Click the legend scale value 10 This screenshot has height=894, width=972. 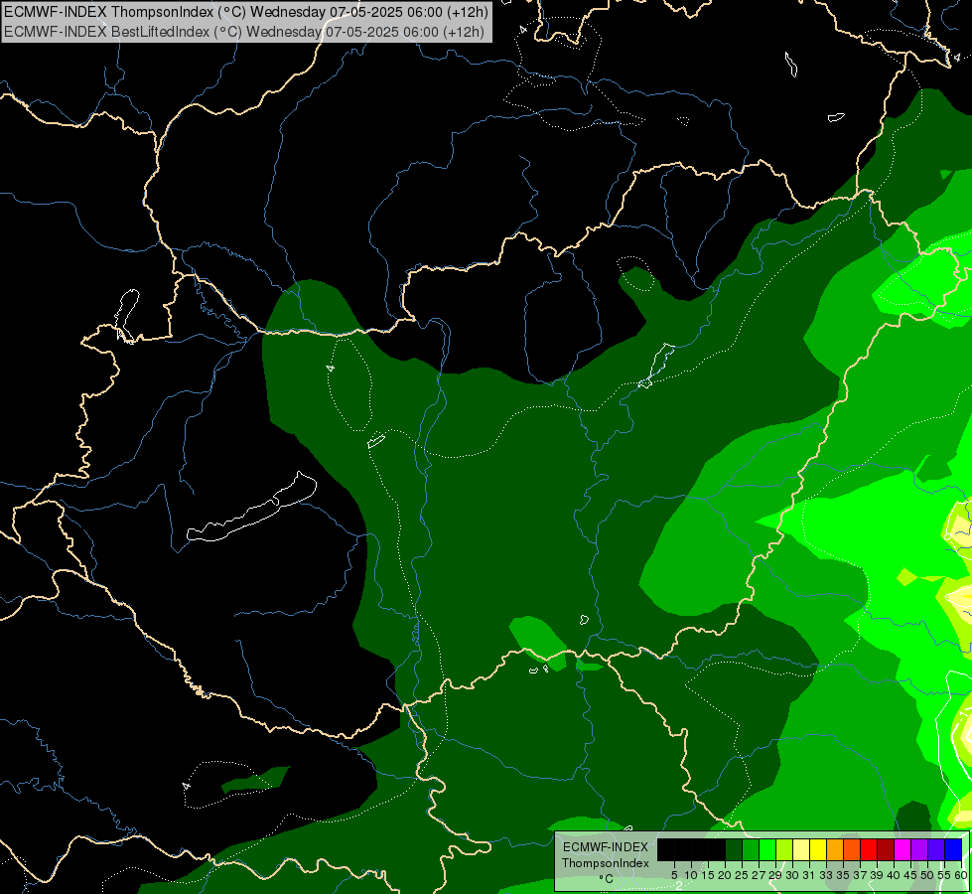point(691,875)
